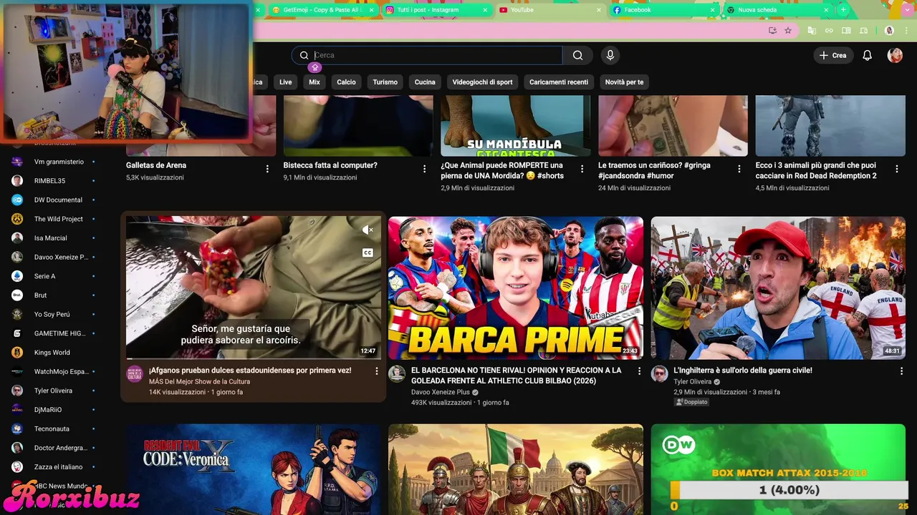This screenshot has height=515, width=917.
Task: Click pink extension badge under search bar
Action: pos(315,67)
